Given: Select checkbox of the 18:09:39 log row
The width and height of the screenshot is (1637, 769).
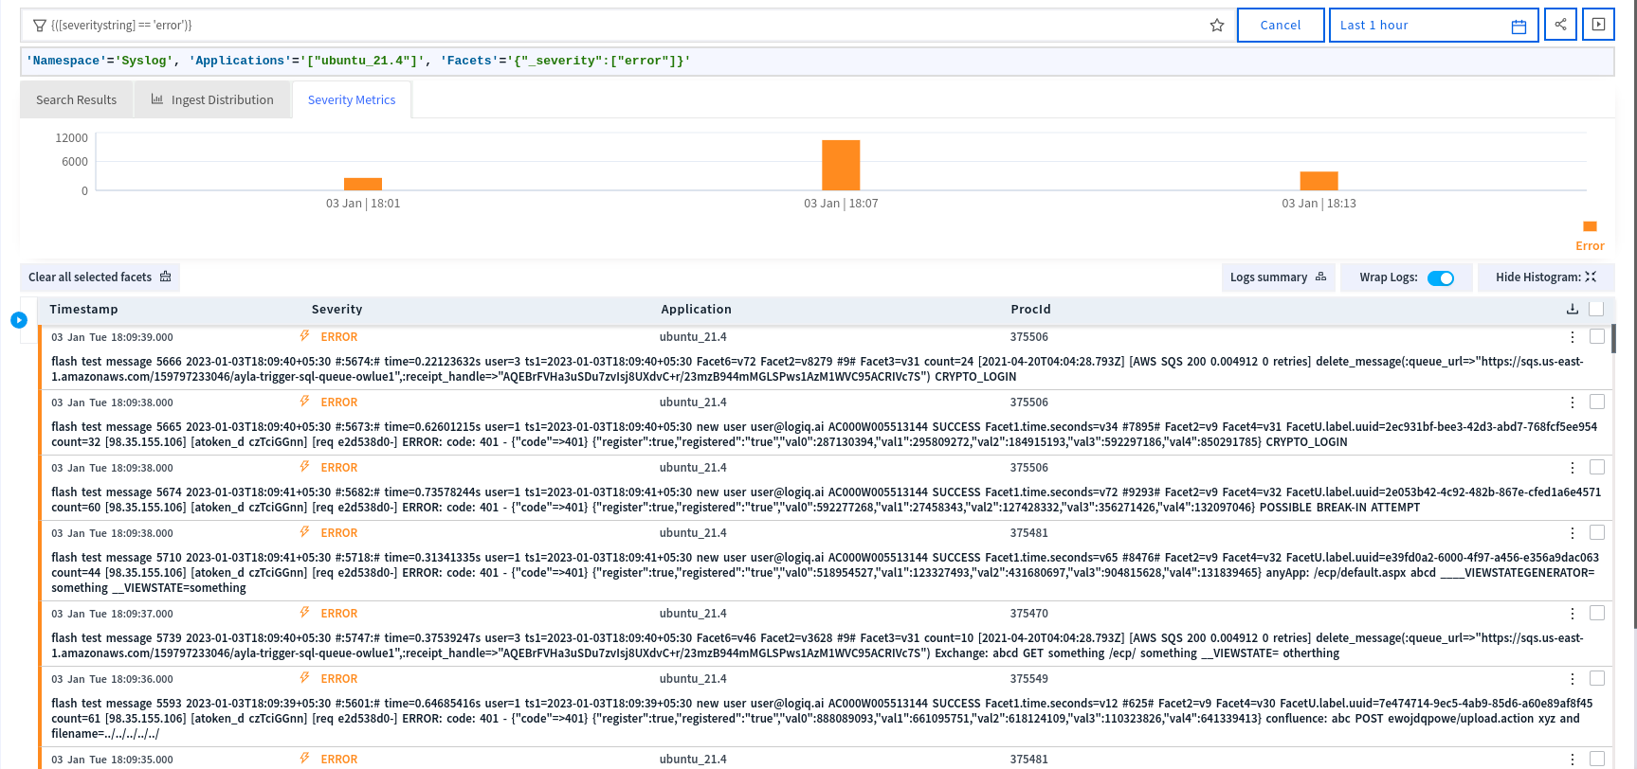Looking at the screenshot, I should pyautogui.click(x=1596, y=337).
